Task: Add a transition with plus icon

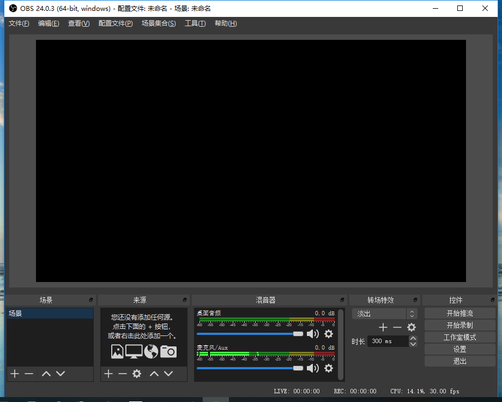Action: tap(383, 327)
